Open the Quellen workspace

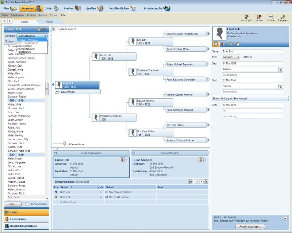(x=95, y=8)
